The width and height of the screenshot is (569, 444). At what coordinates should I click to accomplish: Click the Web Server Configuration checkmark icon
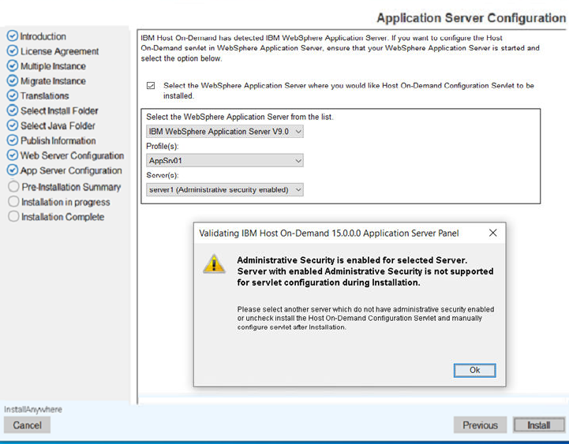[12, 156]
